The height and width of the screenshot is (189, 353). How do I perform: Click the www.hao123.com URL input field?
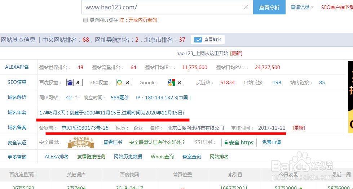click(x=167, y=7)
